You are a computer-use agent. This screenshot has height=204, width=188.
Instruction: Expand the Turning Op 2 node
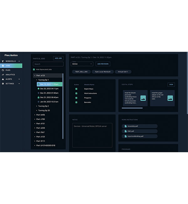point(37,106)
